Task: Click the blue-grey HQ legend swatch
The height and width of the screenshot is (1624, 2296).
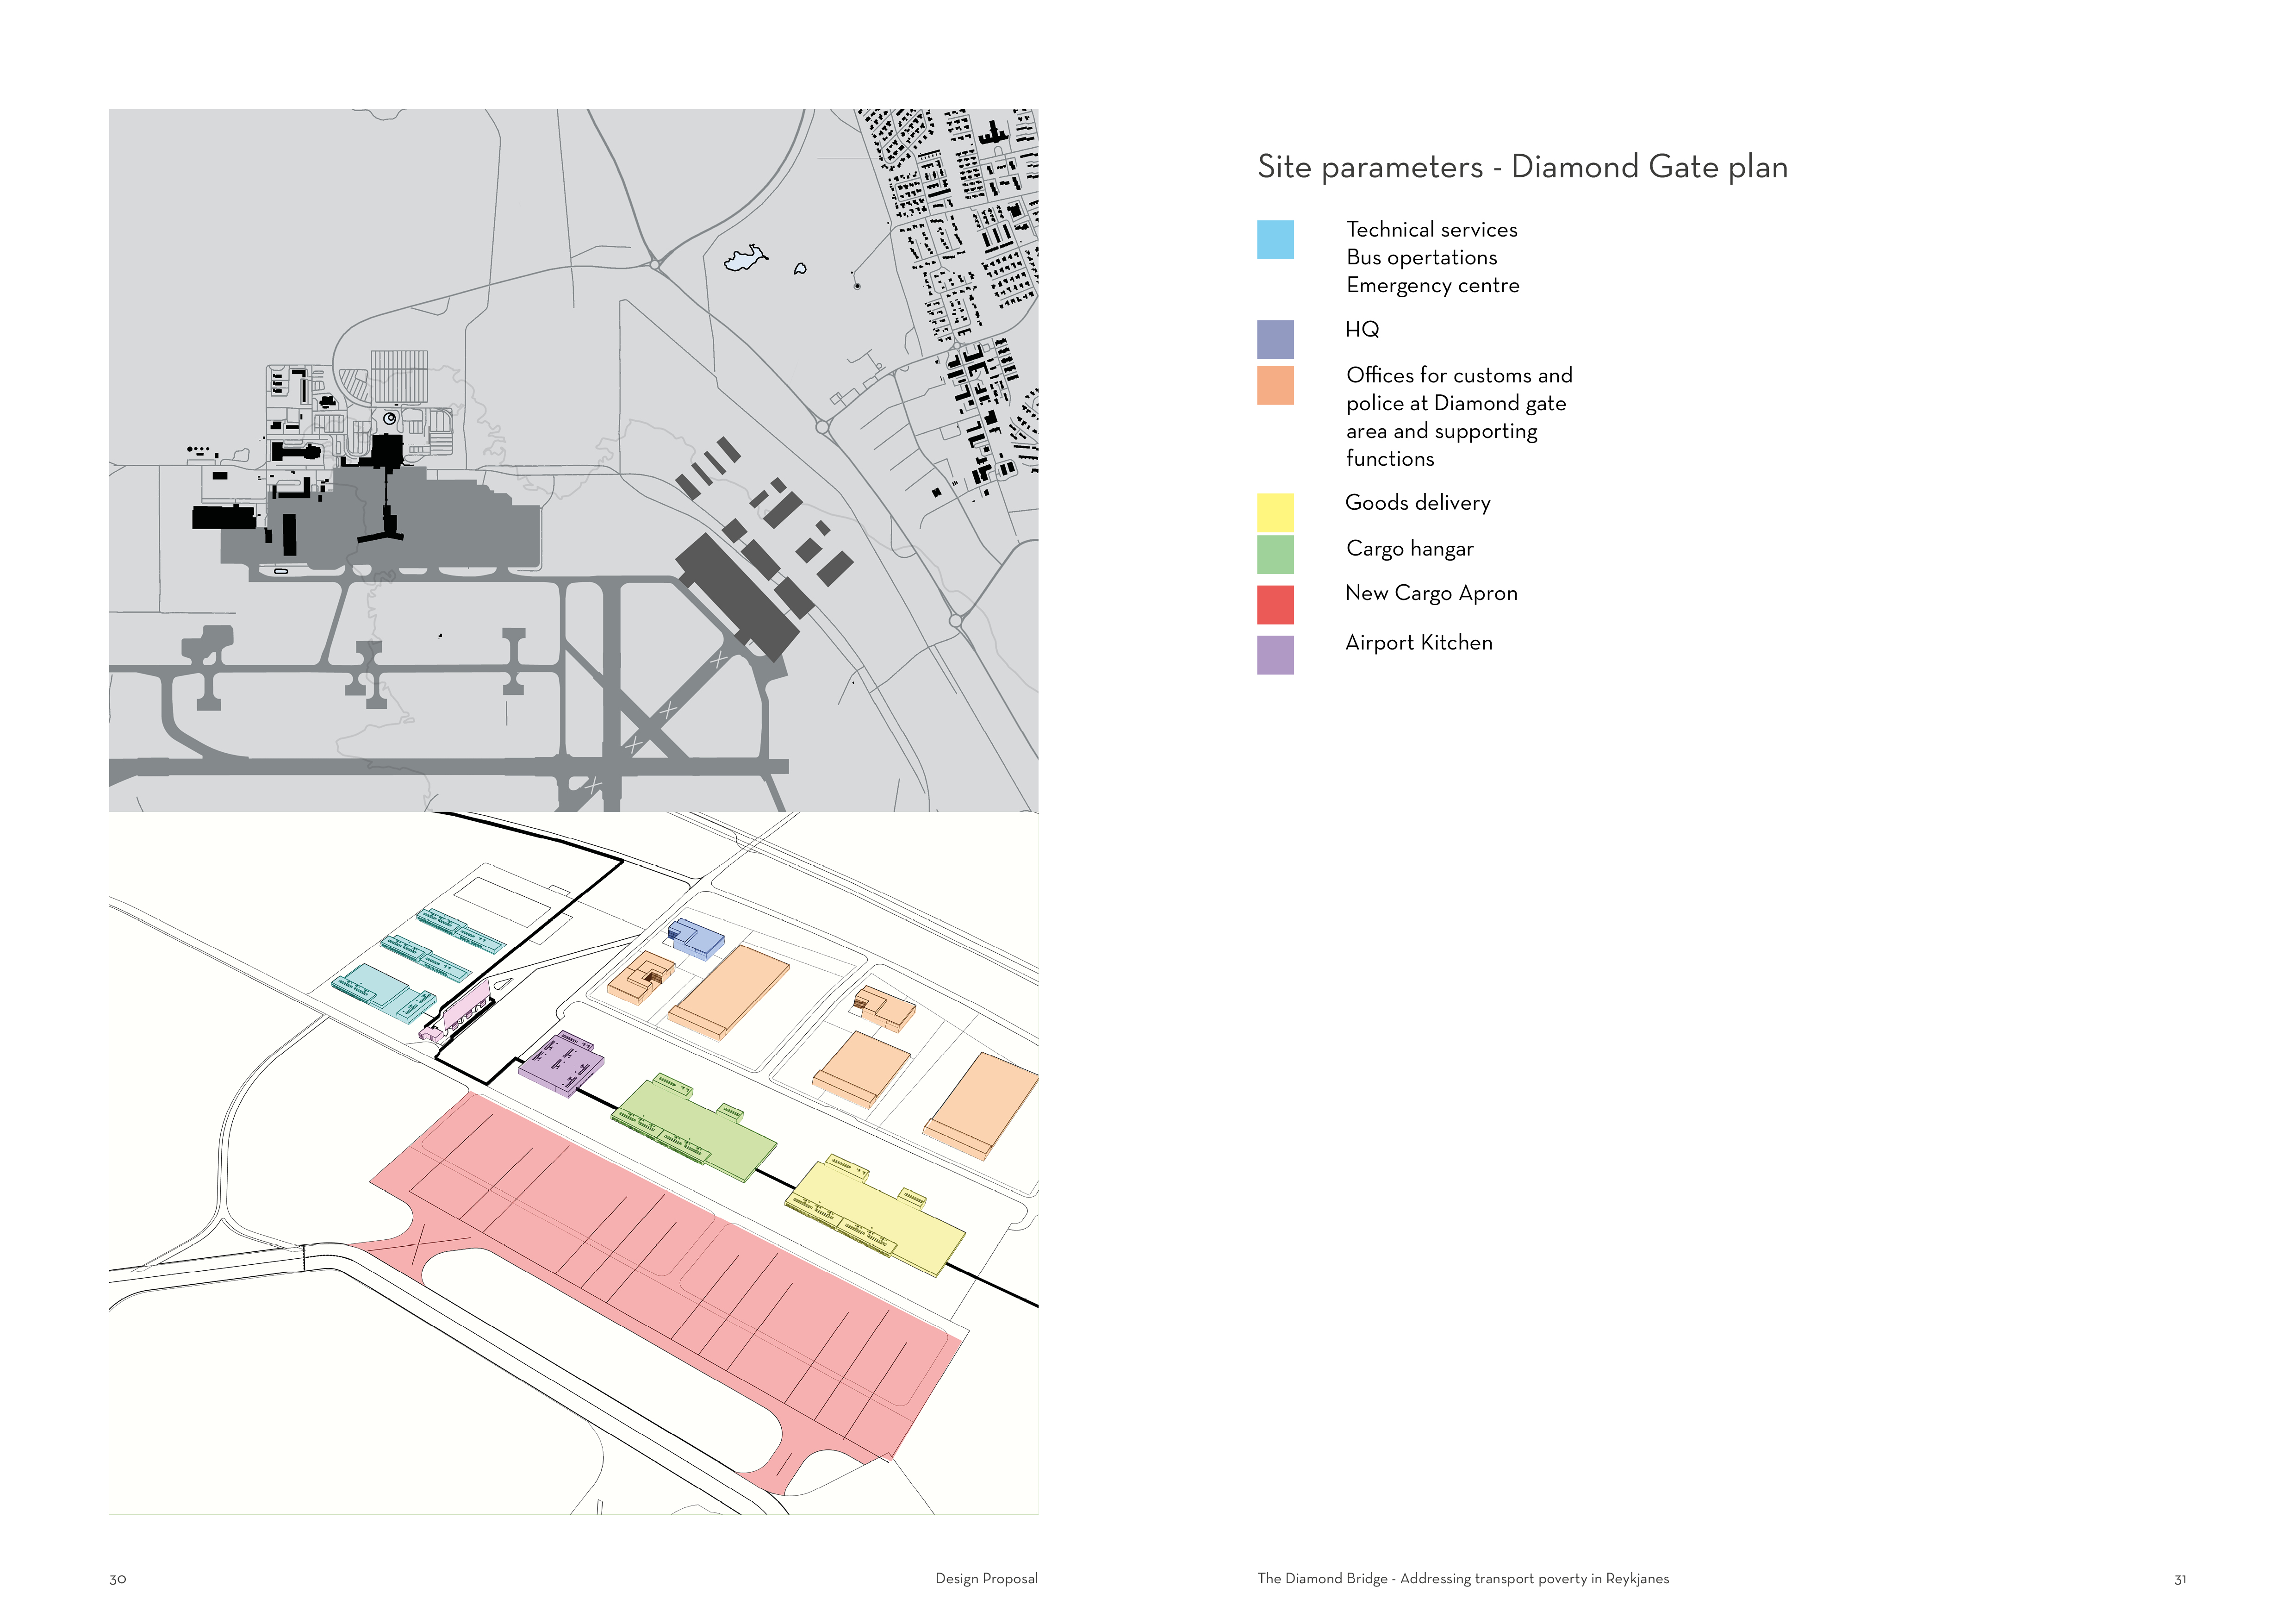Action: [1275, 339]
